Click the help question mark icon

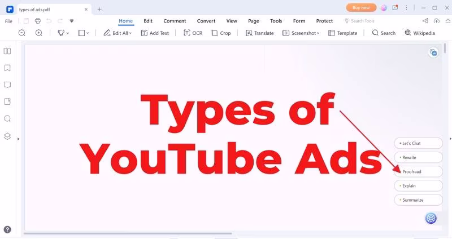[x=7, y=229]
